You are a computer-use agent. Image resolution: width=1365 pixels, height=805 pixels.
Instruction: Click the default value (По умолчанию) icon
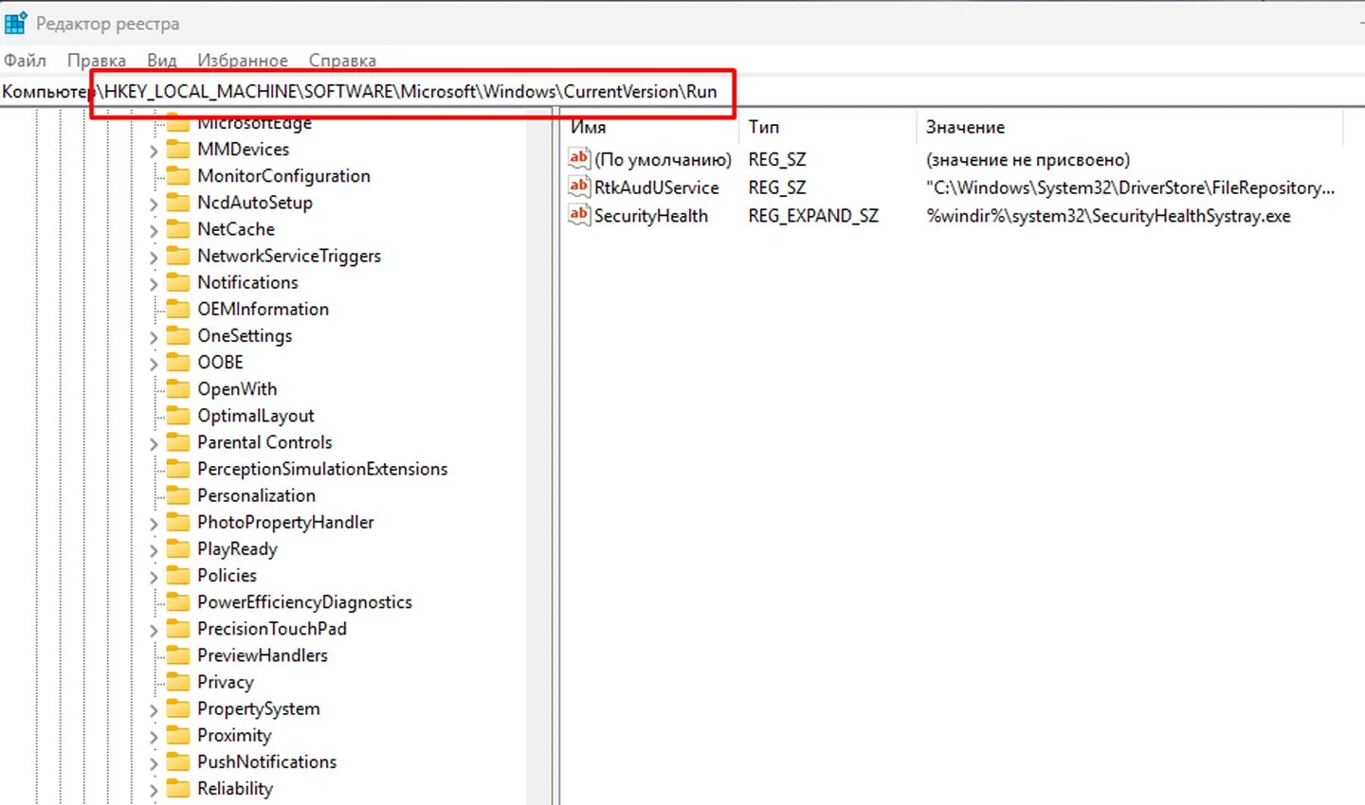coord(578,158)
